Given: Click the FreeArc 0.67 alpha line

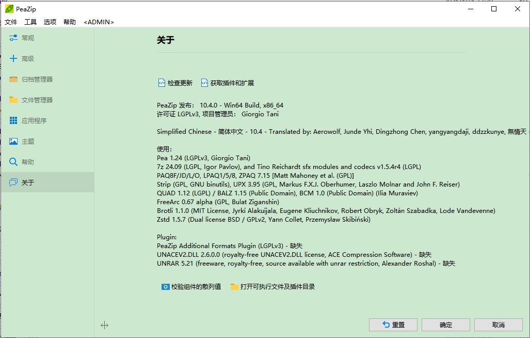Looking at the screenshot, I should click(218, 202).
